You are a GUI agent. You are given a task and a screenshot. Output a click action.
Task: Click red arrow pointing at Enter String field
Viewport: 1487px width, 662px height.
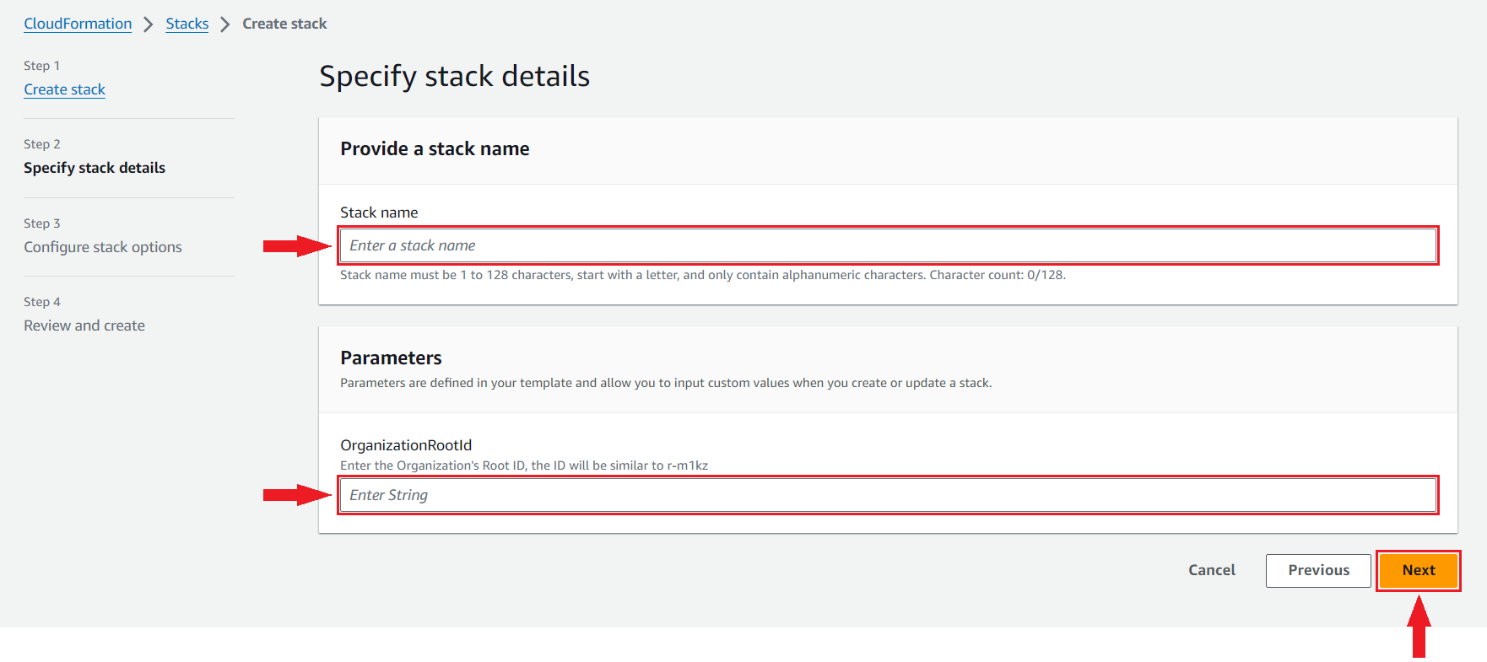tap(297, 495)
